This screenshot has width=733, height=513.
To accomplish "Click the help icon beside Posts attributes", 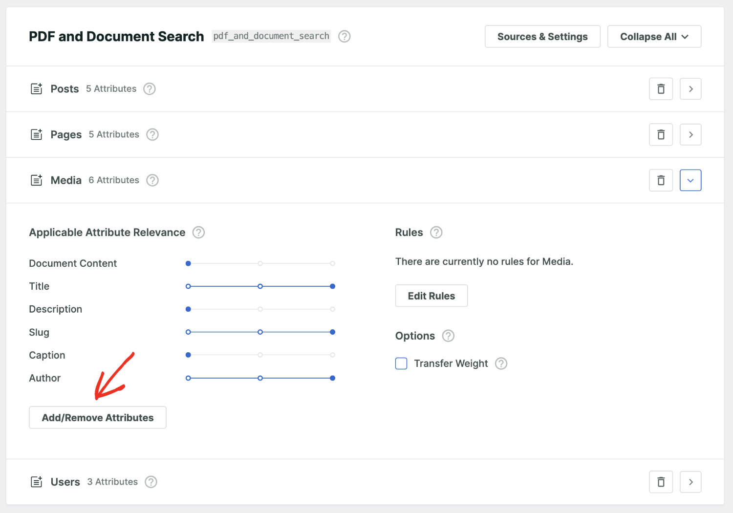I will (149, 89).
